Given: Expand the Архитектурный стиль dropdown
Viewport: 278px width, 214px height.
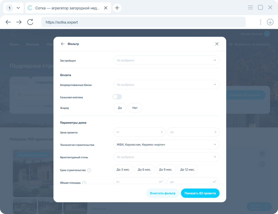Looking at the screenshot, I should point(166,157).
